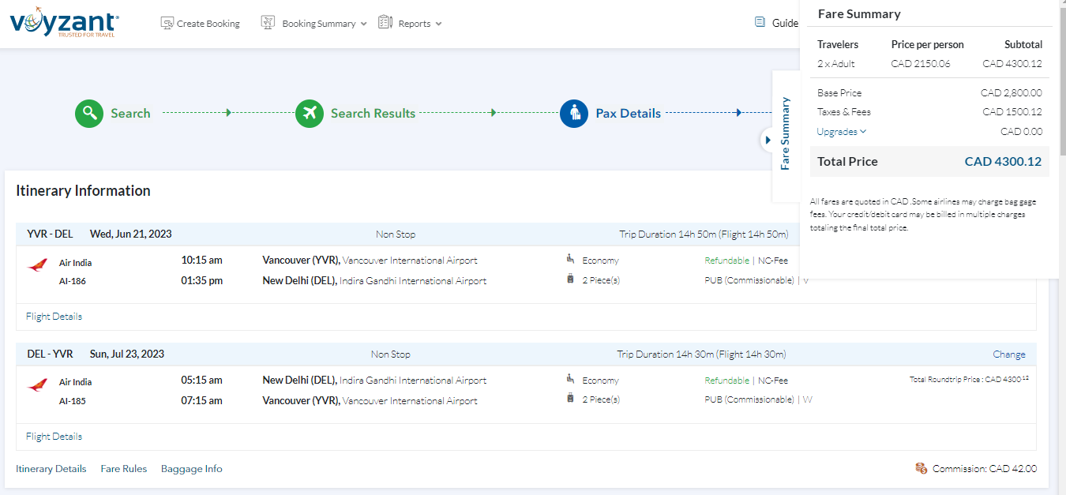The width and height of the screenshot is (1066, 495).
Task: Click the Pax Details traveler step icon
Action: point(574,113)
